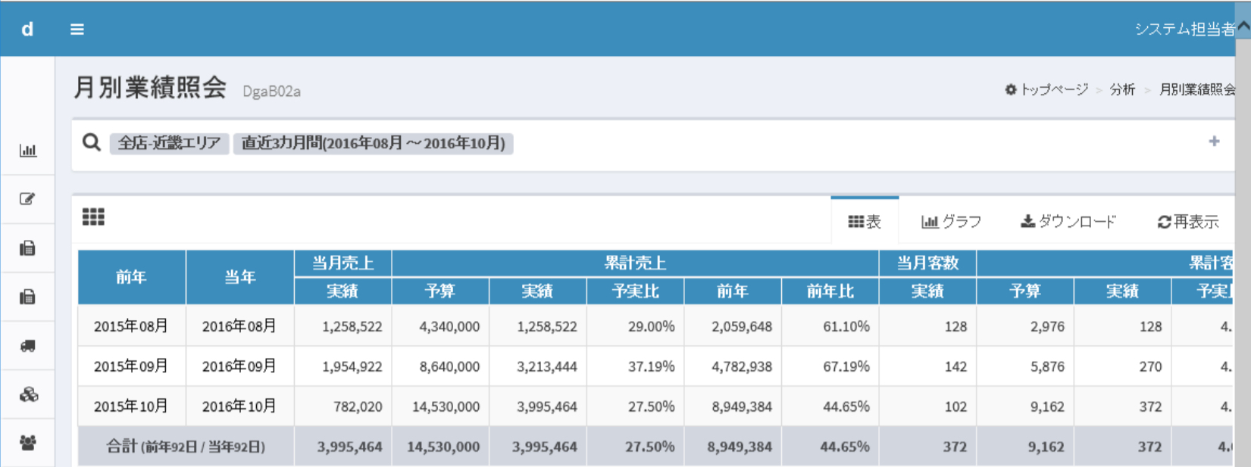Click the grid icon above the table
Viewport: 1251px width, 467px height.
pos(93,217)
